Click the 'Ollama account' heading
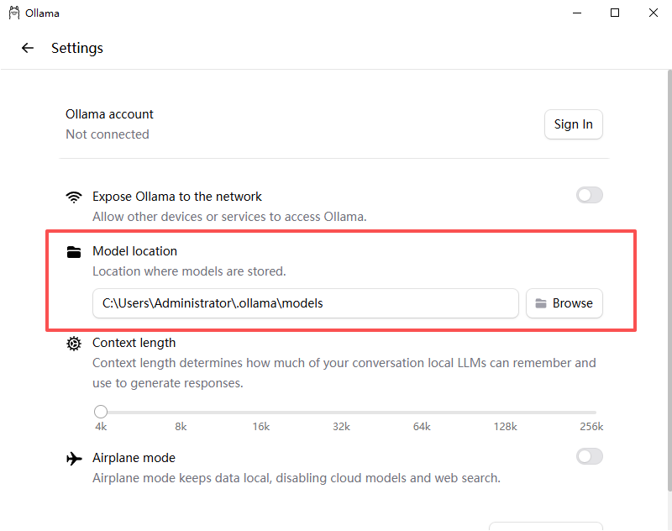 click(109, 114)
